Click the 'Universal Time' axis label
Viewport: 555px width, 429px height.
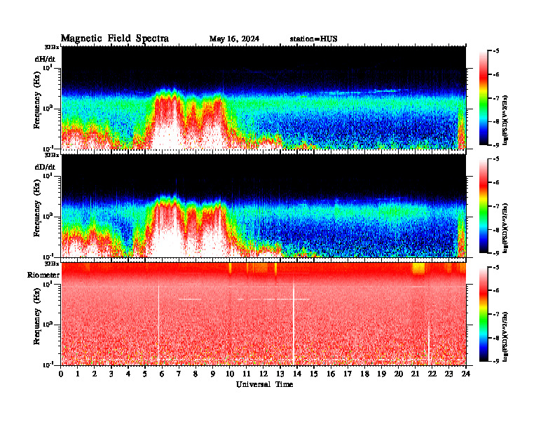[x=264, y=384]
